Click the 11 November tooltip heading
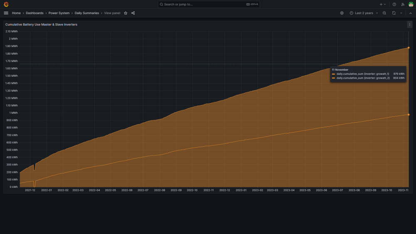 point(340,70)
